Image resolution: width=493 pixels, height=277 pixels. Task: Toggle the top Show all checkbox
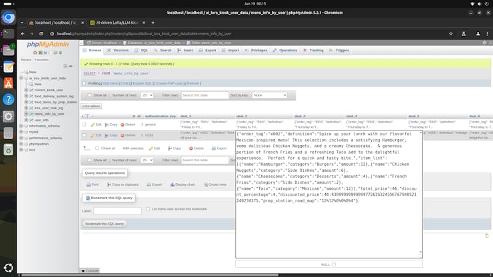[89, 95]
